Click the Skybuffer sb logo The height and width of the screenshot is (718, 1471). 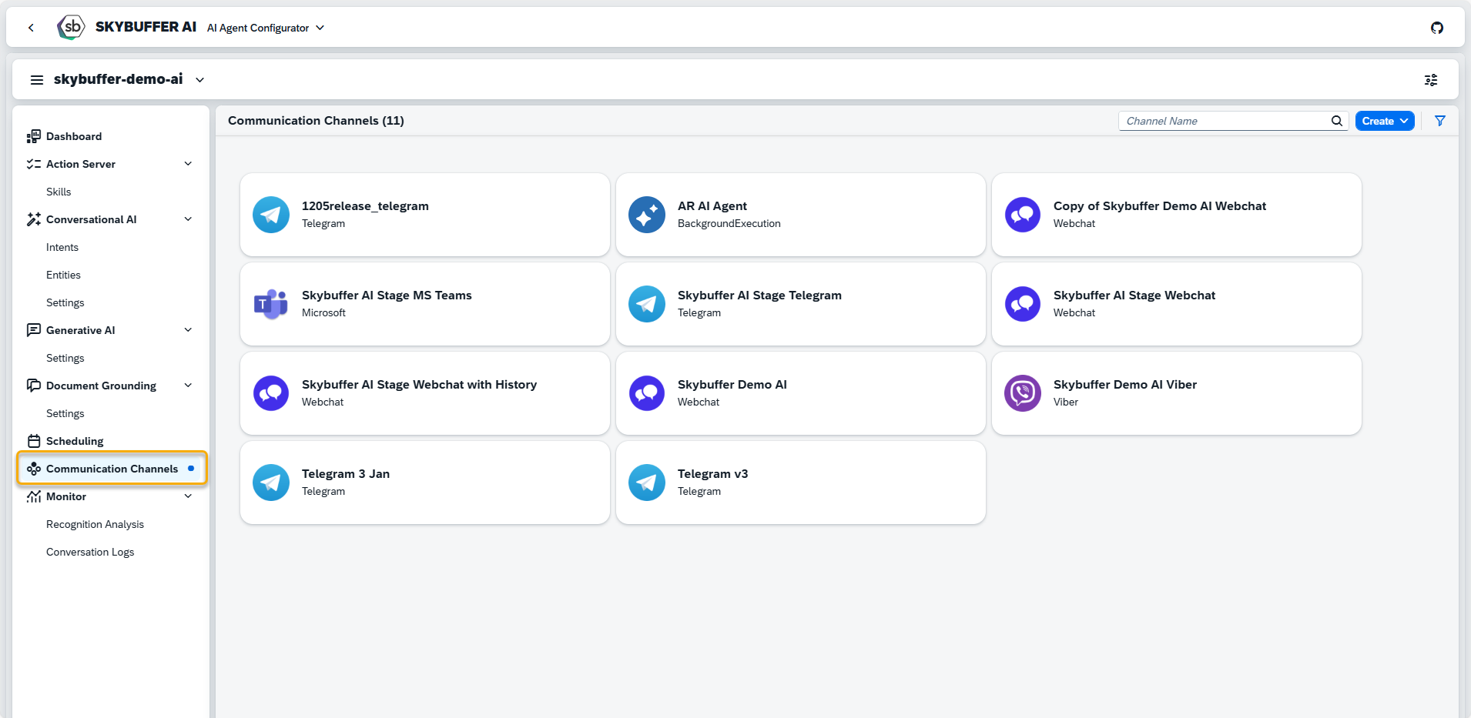(x=71, y=27)
